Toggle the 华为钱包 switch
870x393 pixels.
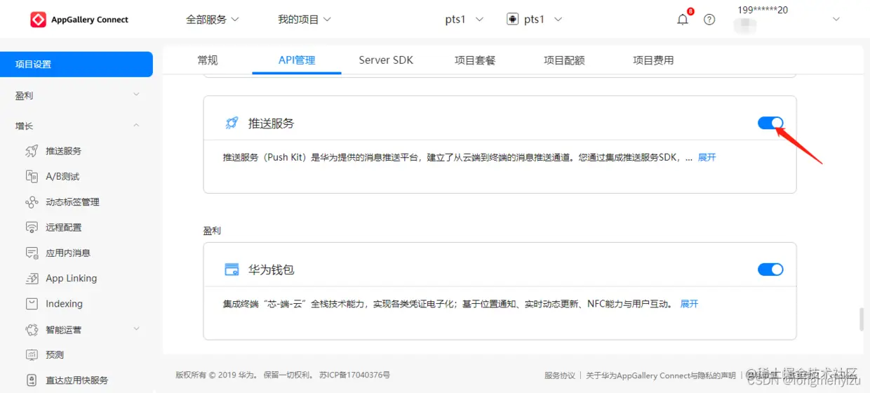click(770, 269)
